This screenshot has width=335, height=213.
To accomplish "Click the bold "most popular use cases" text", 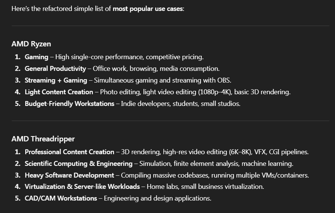I will 148,8.
